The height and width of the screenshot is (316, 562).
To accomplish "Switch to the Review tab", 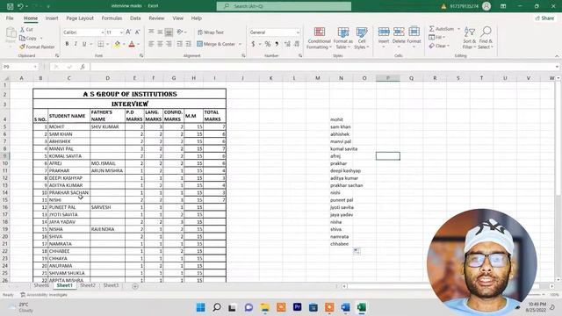I will (156, 18).
